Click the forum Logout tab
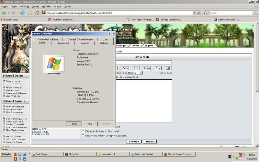This screenshot has height=162, width=259. point(149,46)
